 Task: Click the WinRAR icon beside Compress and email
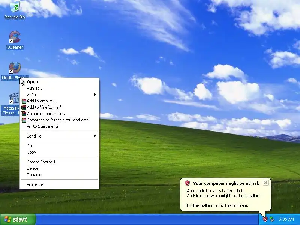24,114
